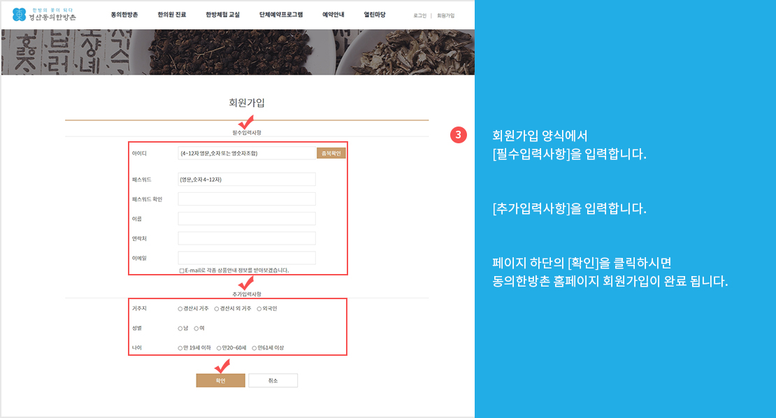Click the 취소 button
Screen dimensions: 776x418
click(273, 380)
